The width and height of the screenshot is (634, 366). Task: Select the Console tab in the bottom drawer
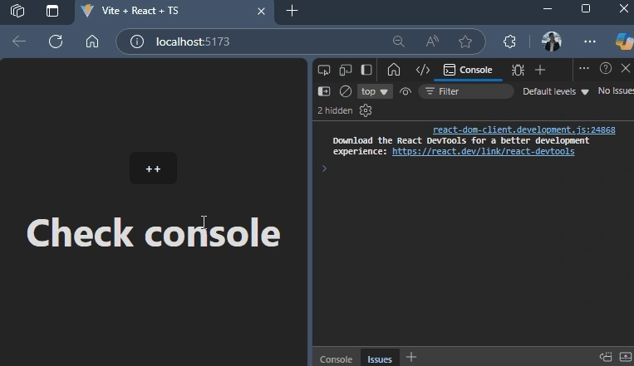336,359
